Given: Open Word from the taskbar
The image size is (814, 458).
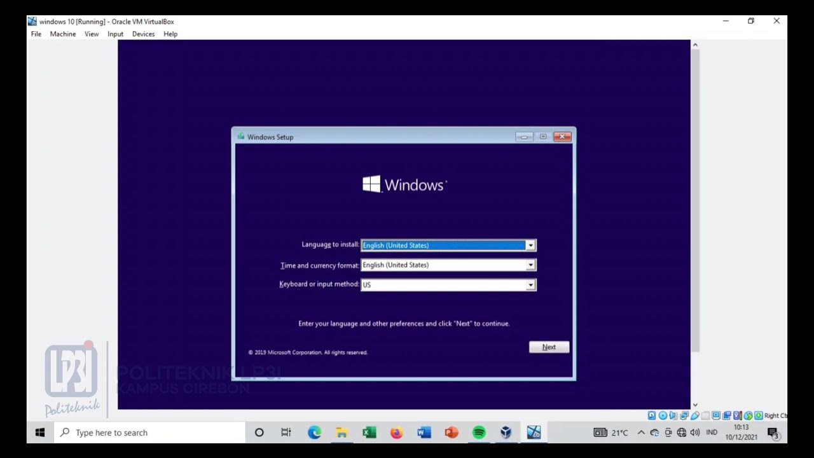Looking at the screenshot, I should pos(424,433).
